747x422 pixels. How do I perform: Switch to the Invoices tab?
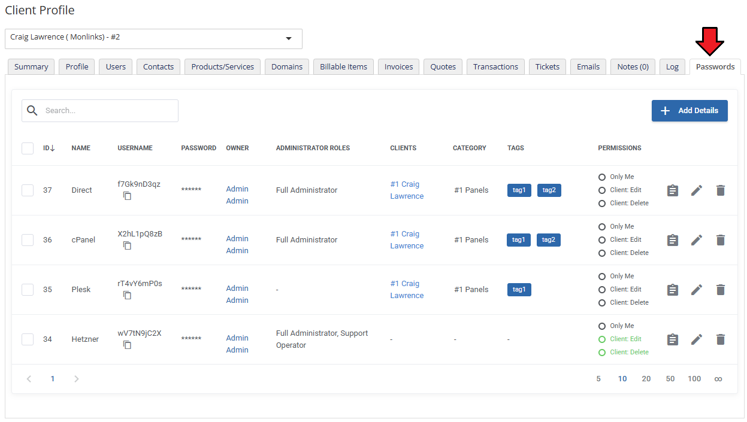click(x=398, y=67)
